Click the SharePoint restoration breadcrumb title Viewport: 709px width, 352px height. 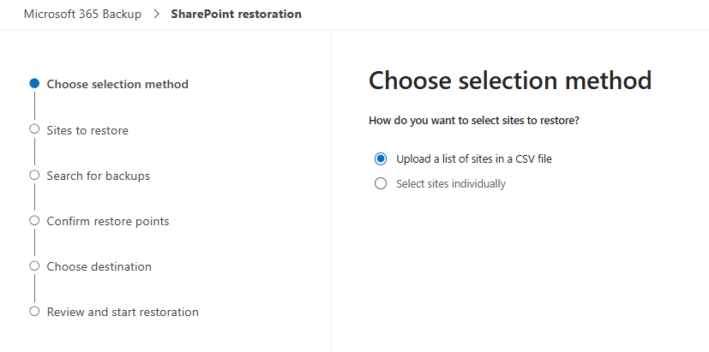pyautogui.click(x=236, y=15)
